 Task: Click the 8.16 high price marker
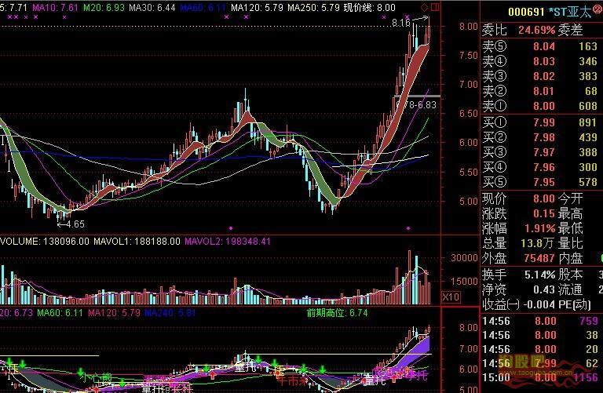[x=402, y=24]
